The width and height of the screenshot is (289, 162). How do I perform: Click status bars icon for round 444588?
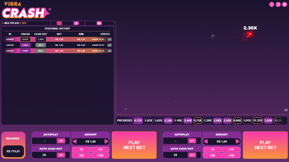pos(109,39)
